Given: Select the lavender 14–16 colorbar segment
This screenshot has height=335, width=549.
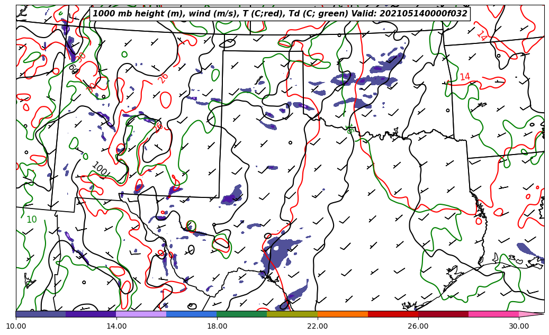Looking at the screenshot, I should point(141,314).
